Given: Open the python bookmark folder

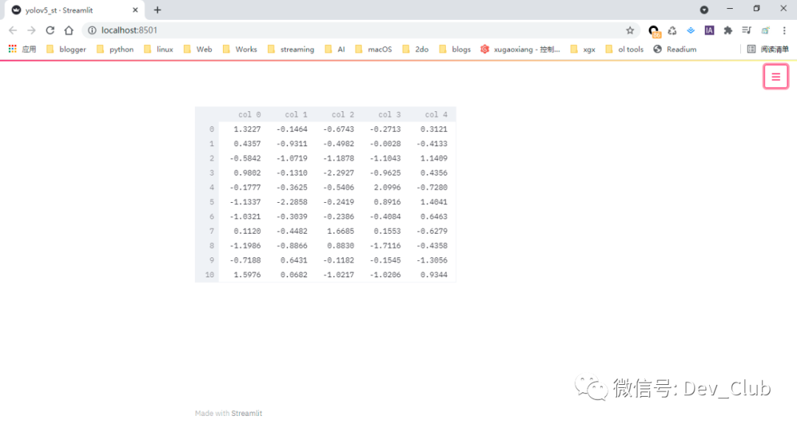Looking at the screenshot, I should coord(115,49).
